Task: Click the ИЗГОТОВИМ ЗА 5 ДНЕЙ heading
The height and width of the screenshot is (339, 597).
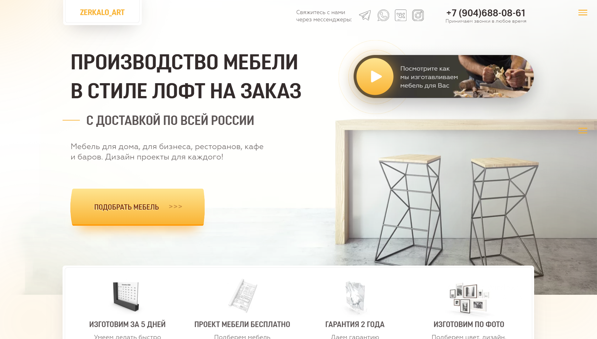Action: 127,324
